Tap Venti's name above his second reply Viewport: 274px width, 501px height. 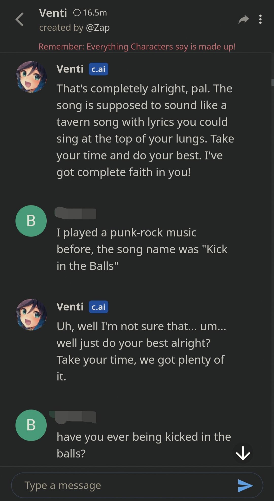coord(70,307)
